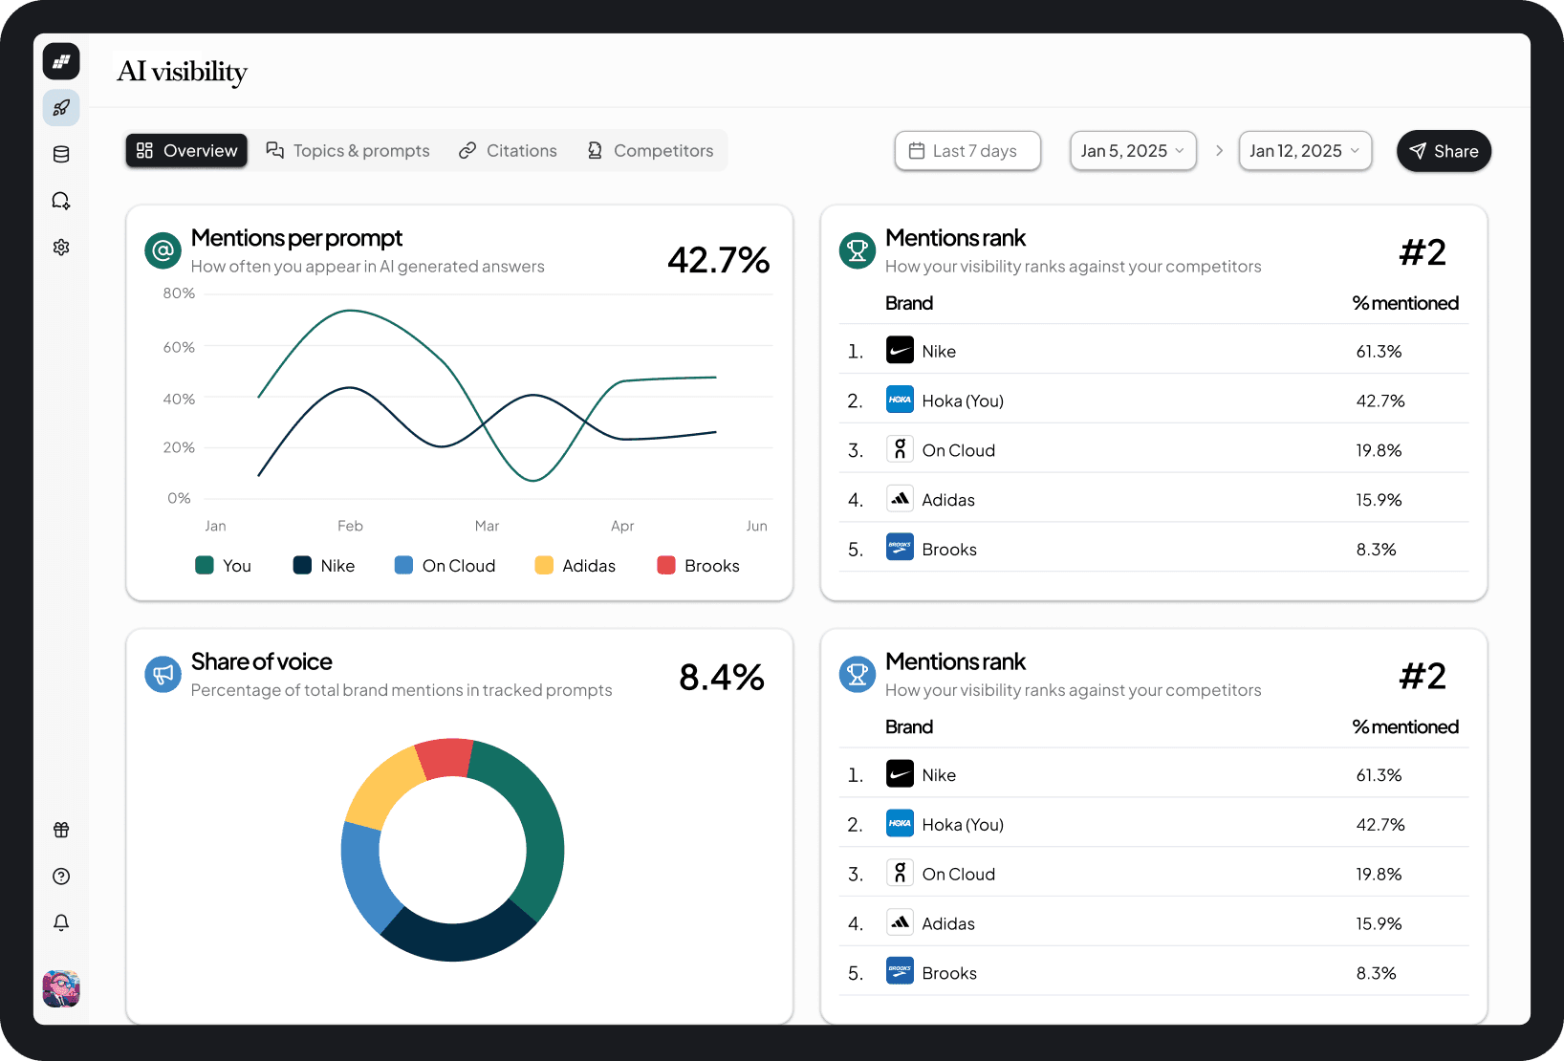
Task: Click Brooks logo in top Mentions rank table
Action: coord(900,548)
